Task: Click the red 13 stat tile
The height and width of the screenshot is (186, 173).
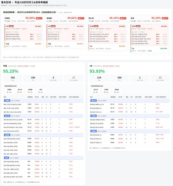Action: click(x=160, y=78)
